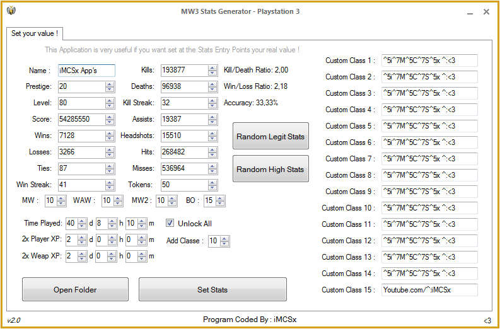Click the Deaths spinner arrows
The height and width of the screenshot is (329, 500).
click(x=212, y=87)
